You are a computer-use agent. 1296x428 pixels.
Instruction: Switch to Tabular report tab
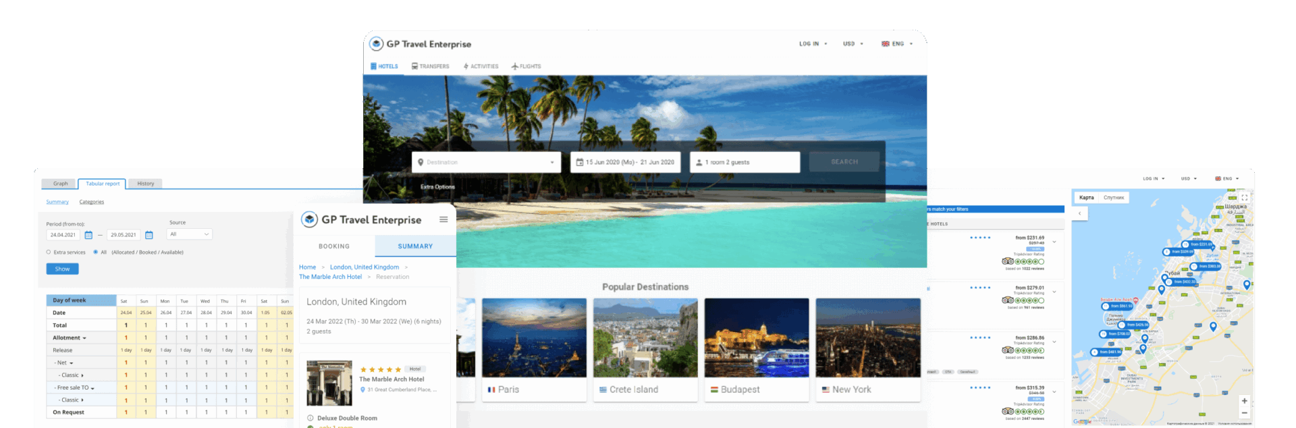103,184
